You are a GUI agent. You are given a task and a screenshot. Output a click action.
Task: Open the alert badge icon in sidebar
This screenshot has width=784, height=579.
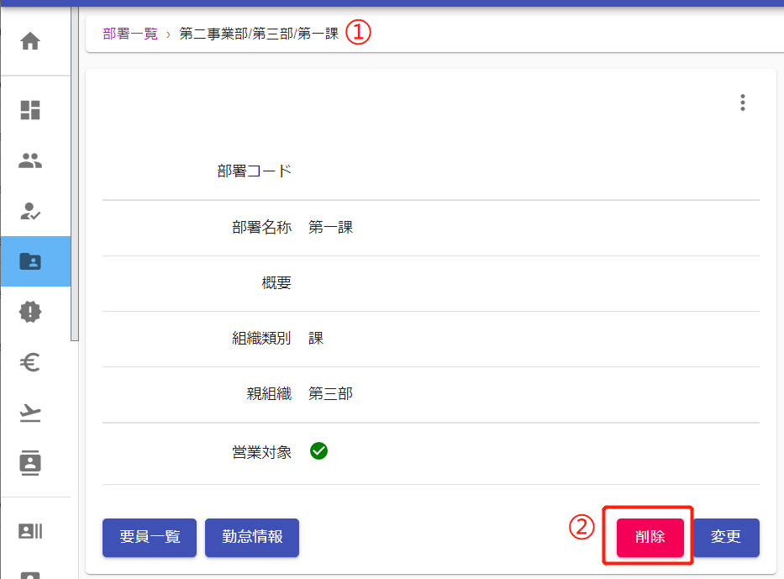[30, 312]
